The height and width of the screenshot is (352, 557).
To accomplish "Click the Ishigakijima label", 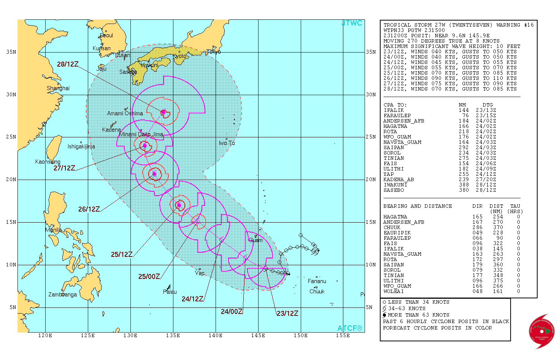I will pos(81,147).
